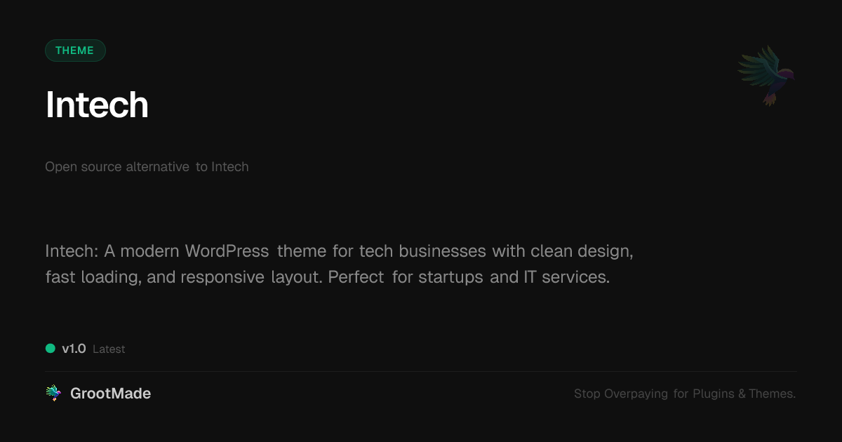Screen dimensions: 842x442
Task: Click the word Themes in the footer tagline
Action: click(x=771, y=394)
